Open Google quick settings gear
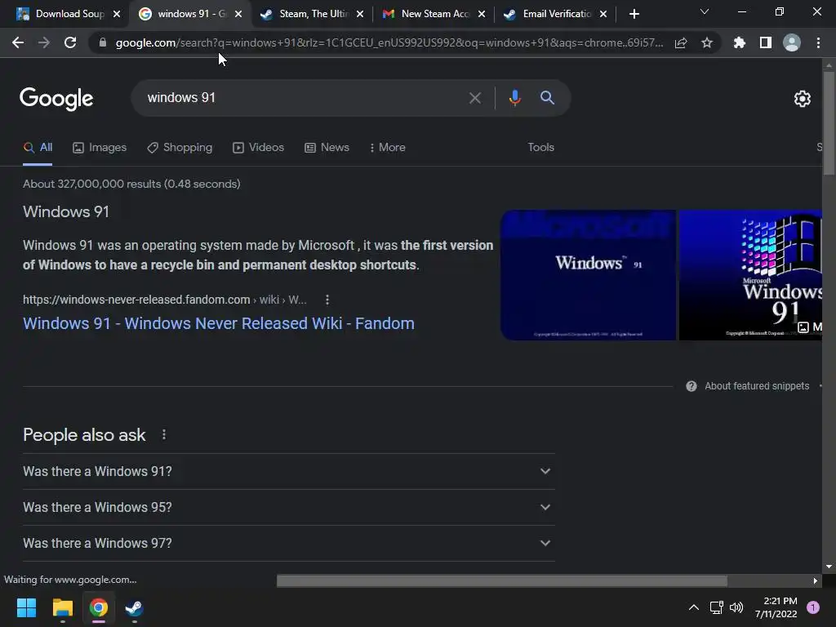The height and width of the screenshot is (627, 836). point(803,99)
